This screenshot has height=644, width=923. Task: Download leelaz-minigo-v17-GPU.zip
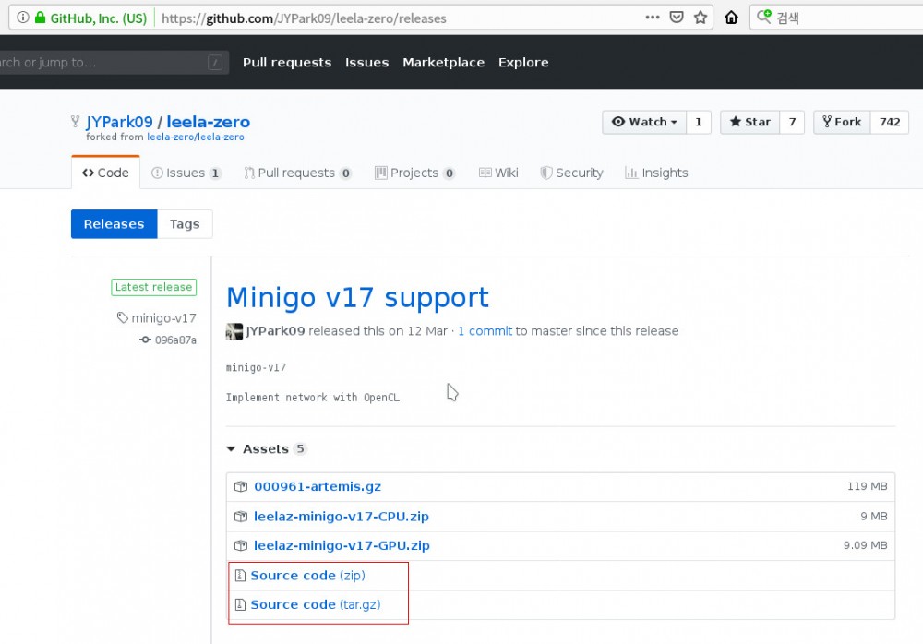pos(342,545)
